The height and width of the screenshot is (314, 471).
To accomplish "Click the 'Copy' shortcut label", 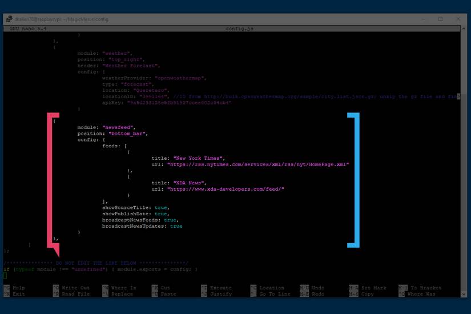I will coord(367,294).
